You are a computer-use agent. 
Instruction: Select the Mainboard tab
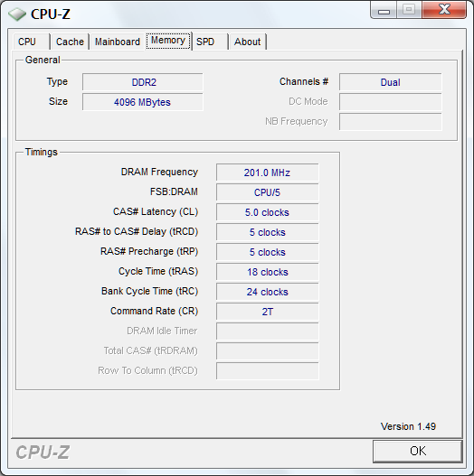click(x=117, y=42)
